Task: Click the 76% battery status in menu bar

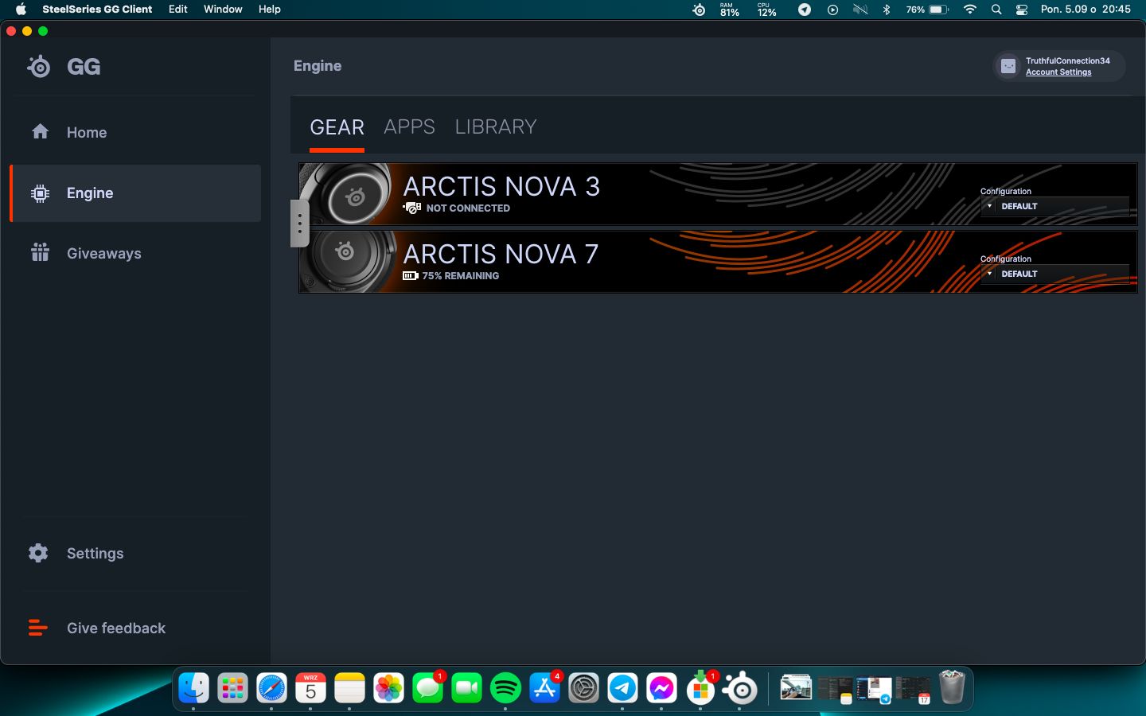Action: tap(927, 10)
